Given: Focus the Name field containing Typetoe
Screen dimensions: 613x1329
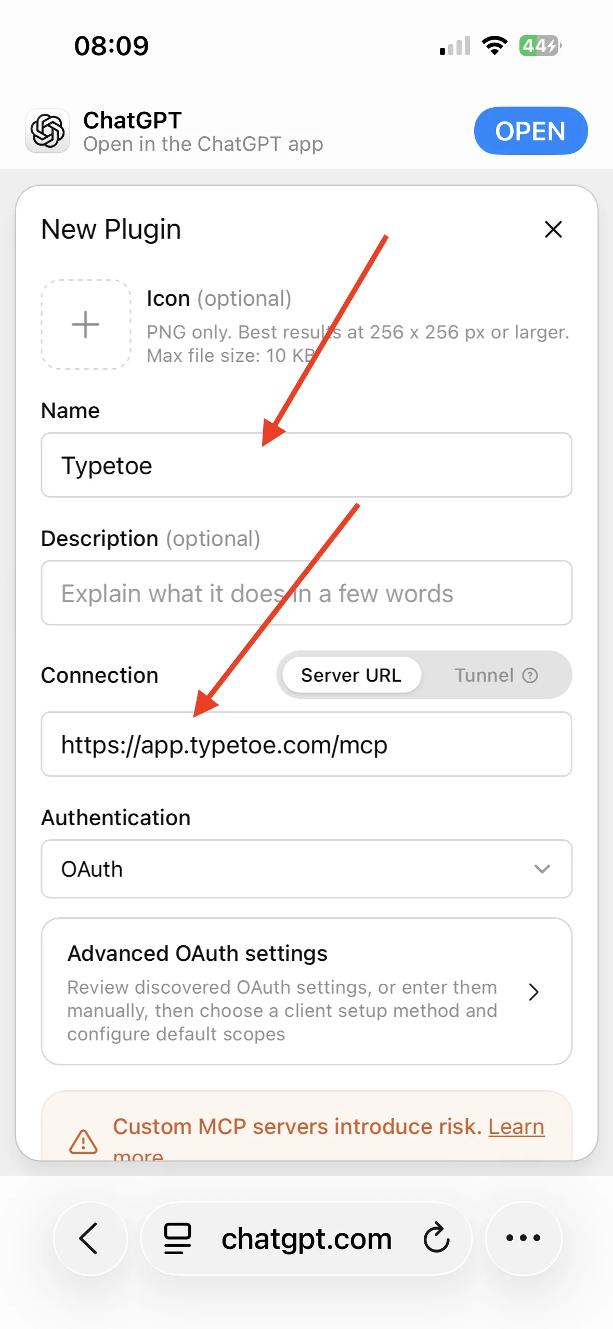Looking at the screenshot, I should coord(307,465).
